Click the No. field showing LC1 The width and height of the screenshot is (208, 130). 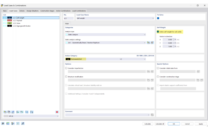[x=69, y=18]
